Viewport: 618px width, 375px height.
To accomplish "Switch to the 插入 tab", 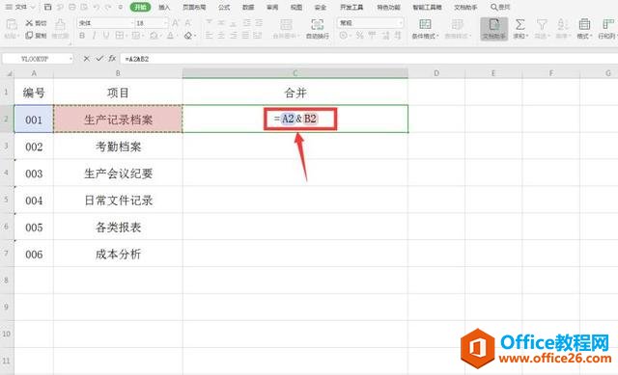I will (164, 7).
